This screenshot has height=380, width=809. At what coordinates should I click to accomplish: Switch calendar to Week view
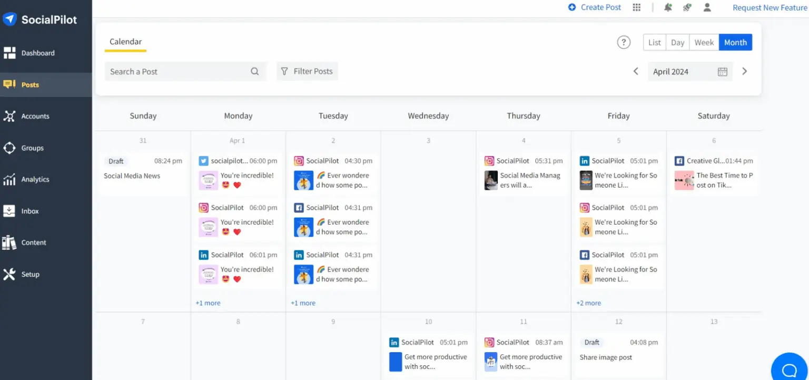[x=704, y=43]
